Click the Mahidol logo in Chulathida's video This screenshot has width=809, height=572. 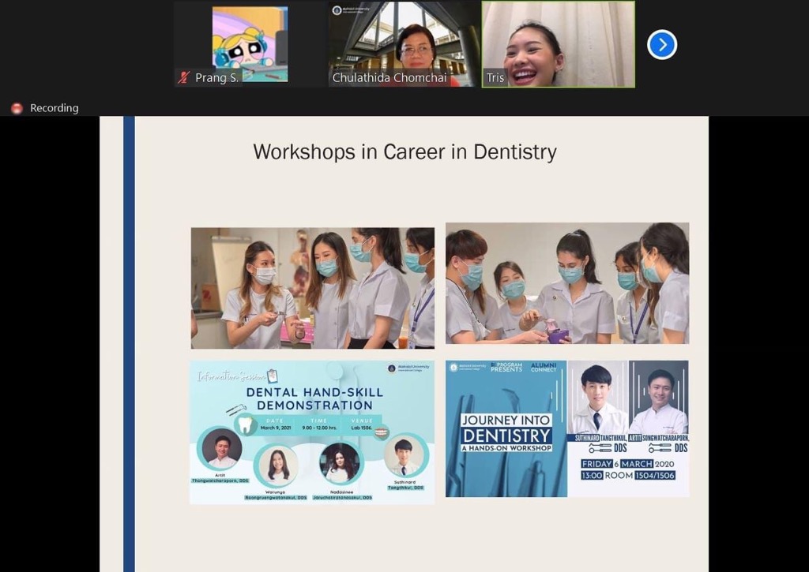click(x=337, y=10)
